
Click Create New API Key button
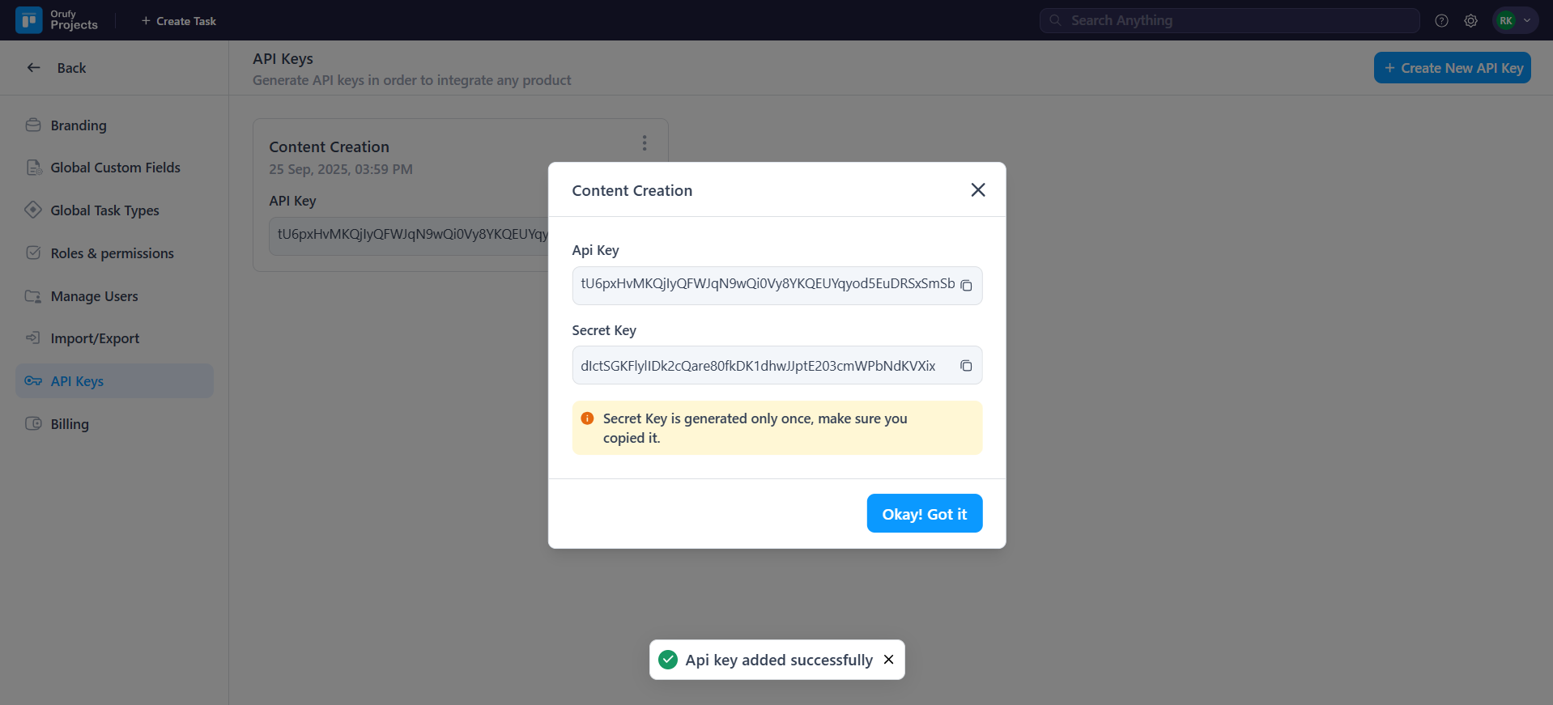tap(1452, 68)
